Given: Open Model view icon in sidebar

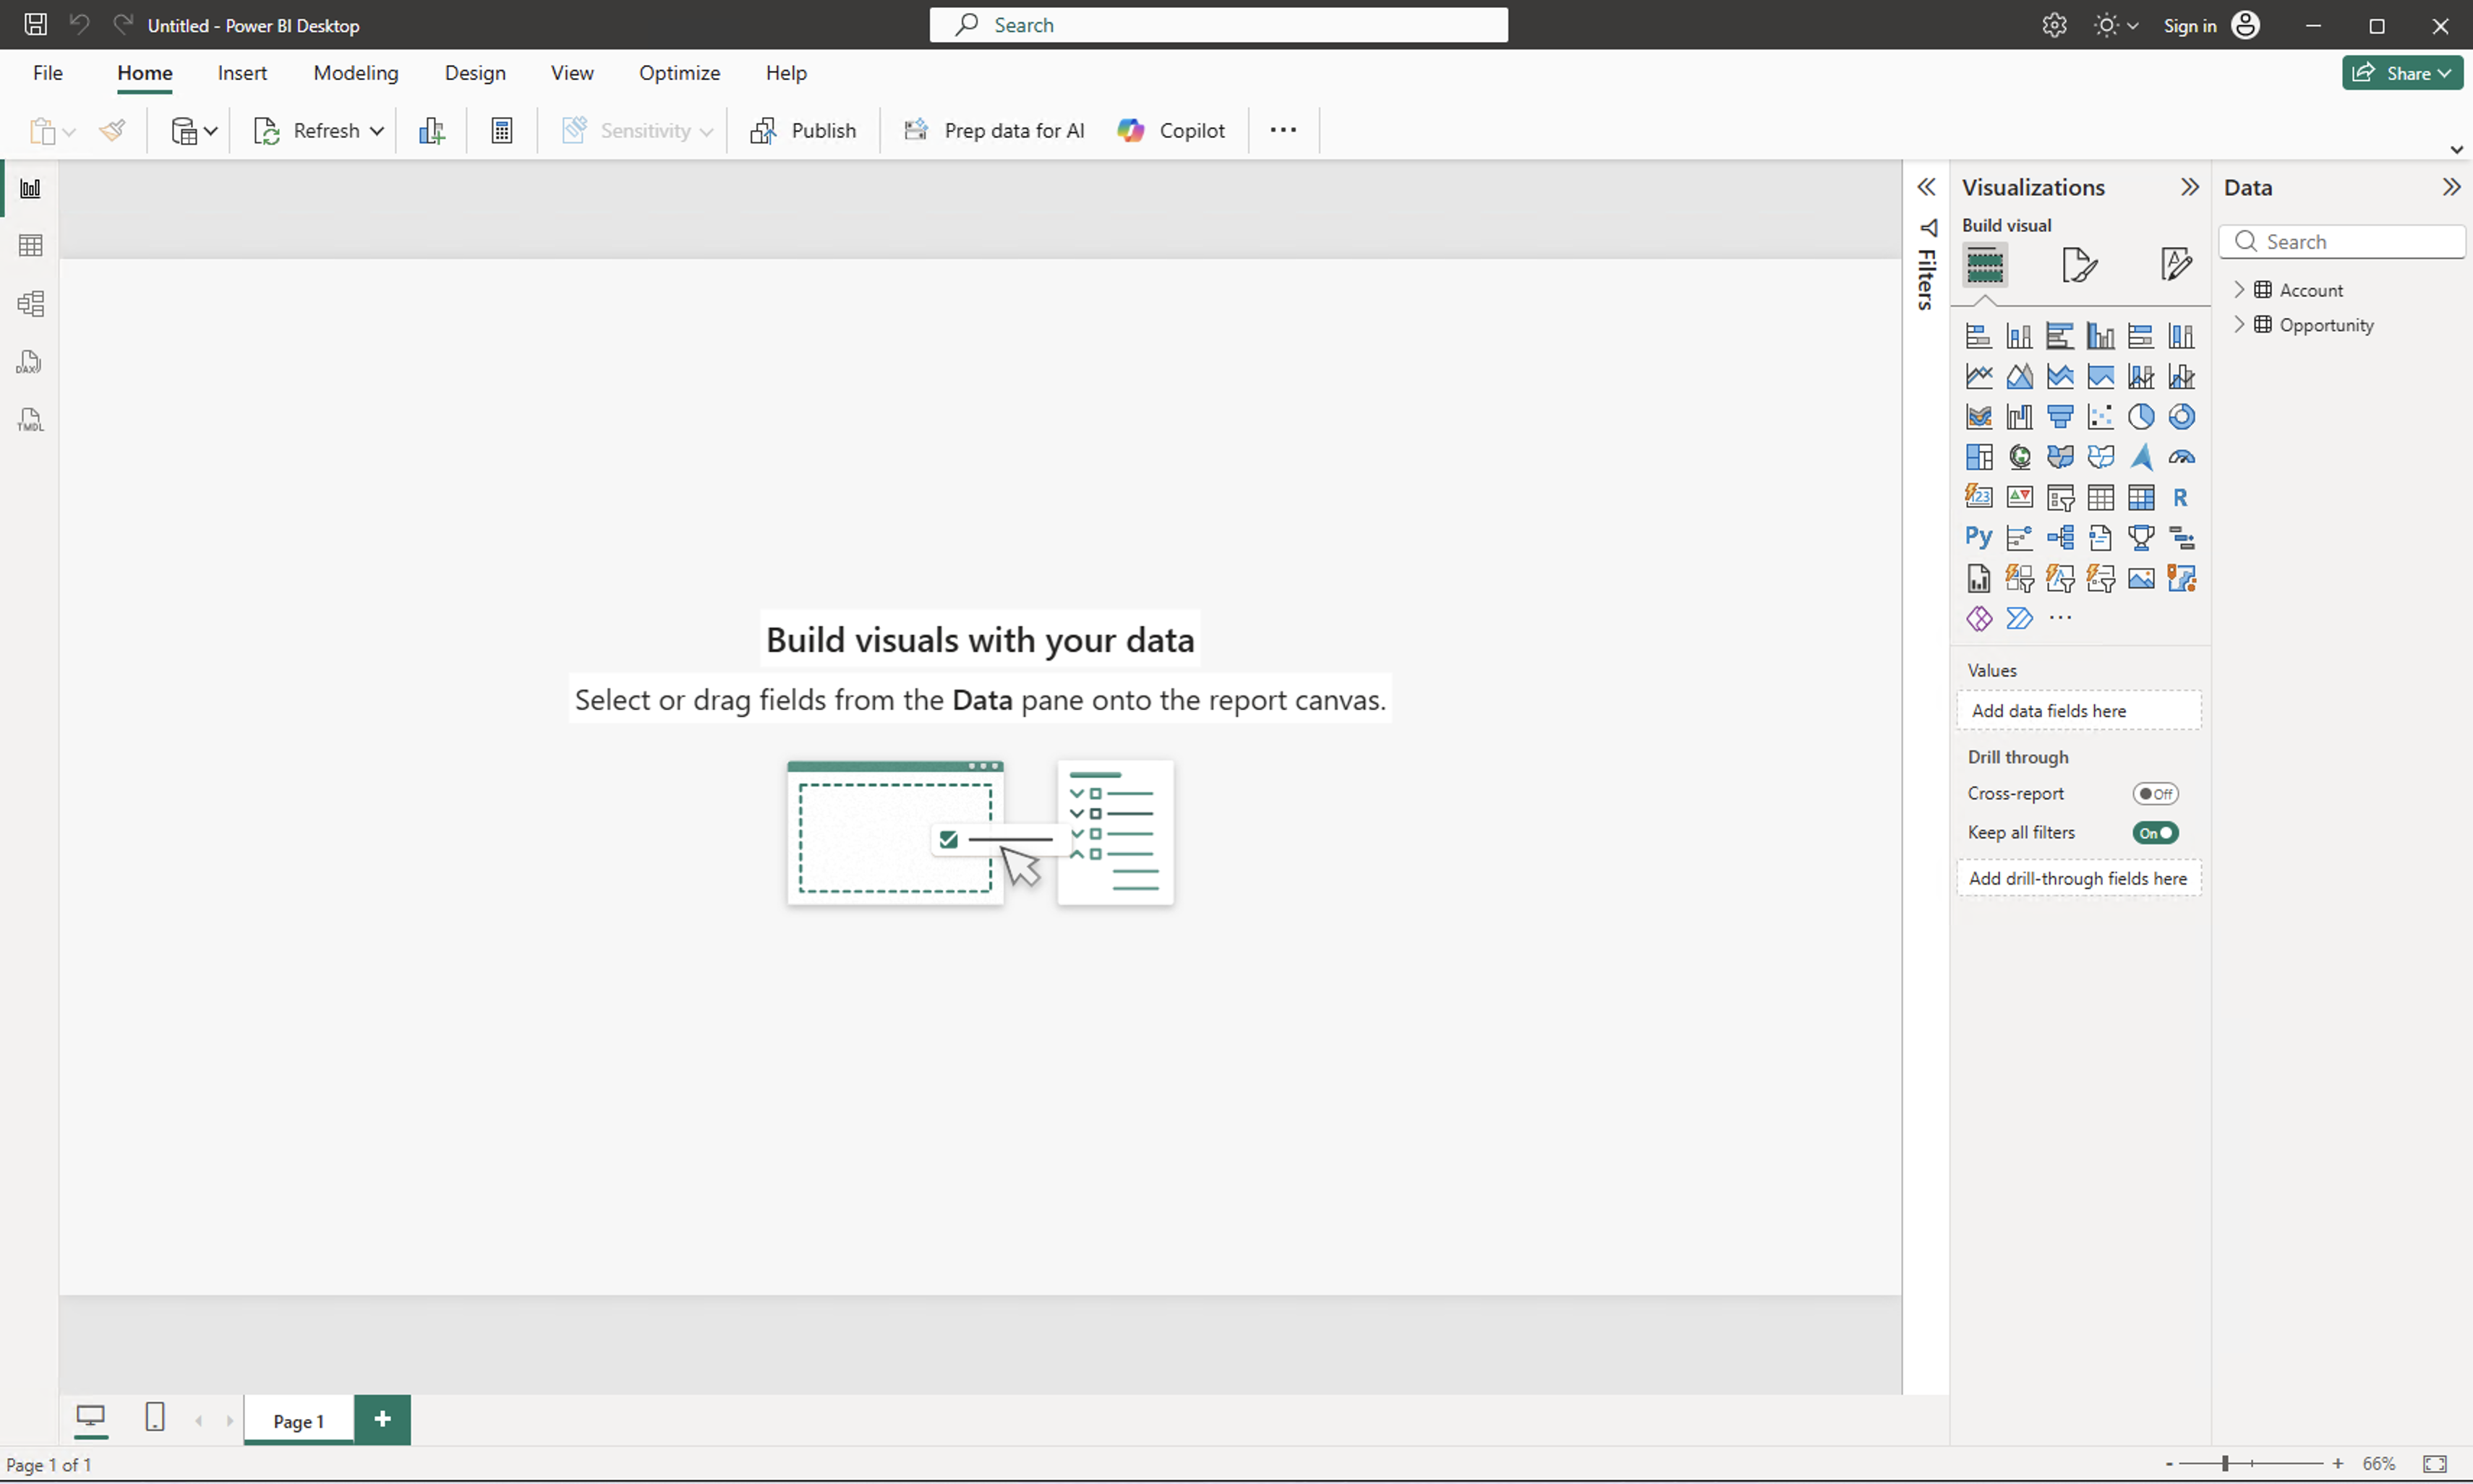Looking at the screenshot, I should (x=30, y=304).
